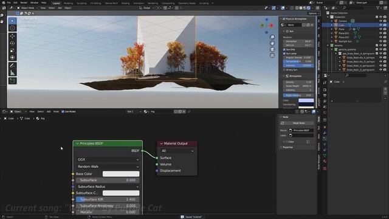389x219 pixels.
Task: Toggle the particle_systems collection exclude checkbox
Action: pos(377,49)
